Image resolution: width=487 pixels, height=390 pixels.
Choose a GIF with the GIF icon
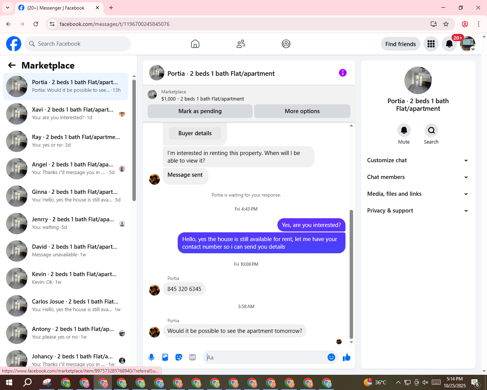coord(193,357)
